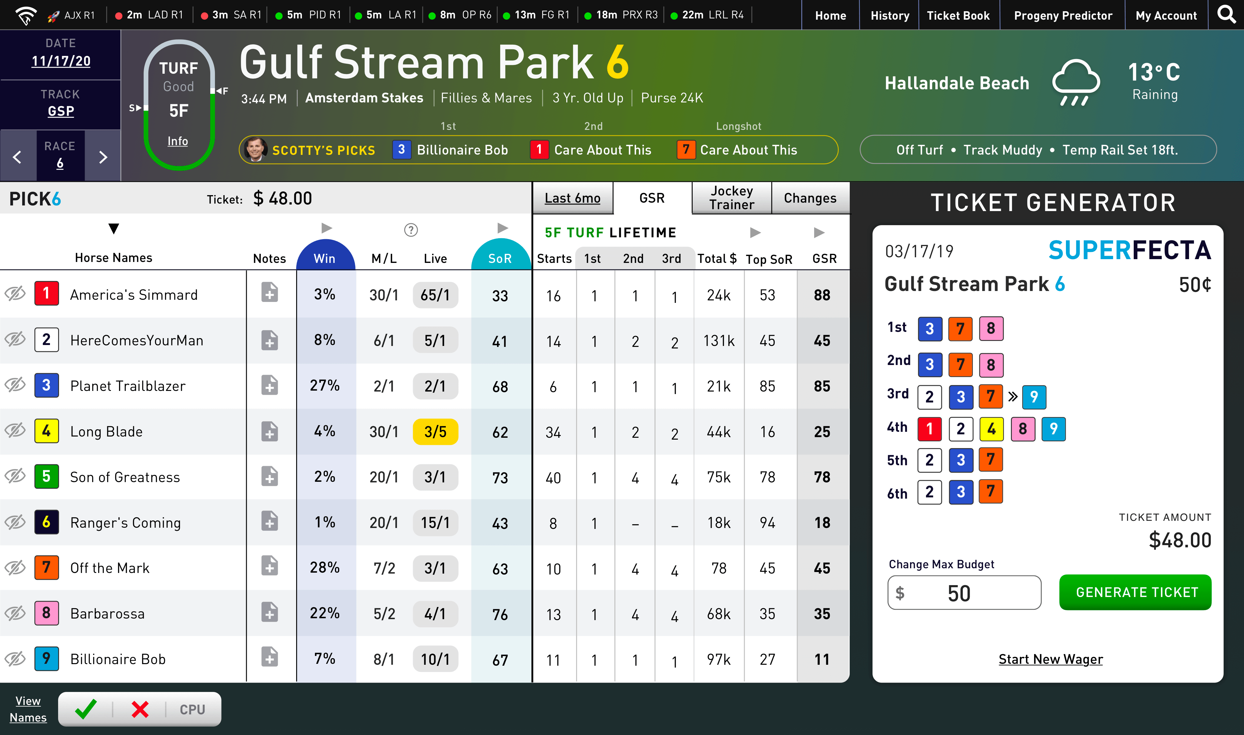The height and width of the screenshot is (735, 1244).
Task: Toggle visibility for HereComesYourMan horse
Action: pos(17,340)
